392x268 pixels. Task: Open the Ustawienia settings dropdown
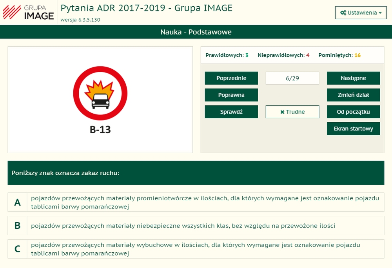coord(361,13)
